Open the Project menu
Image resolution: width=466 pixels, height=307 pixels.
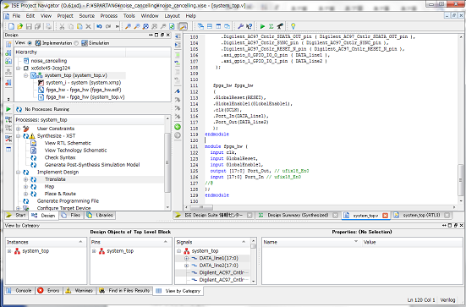pyautogui.click(x=65, y=16)
